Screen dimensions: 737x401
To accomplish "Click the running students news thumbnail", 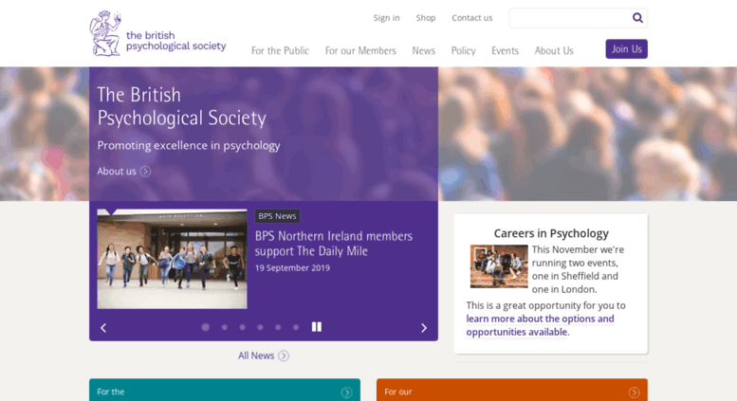I will [172, 259].
